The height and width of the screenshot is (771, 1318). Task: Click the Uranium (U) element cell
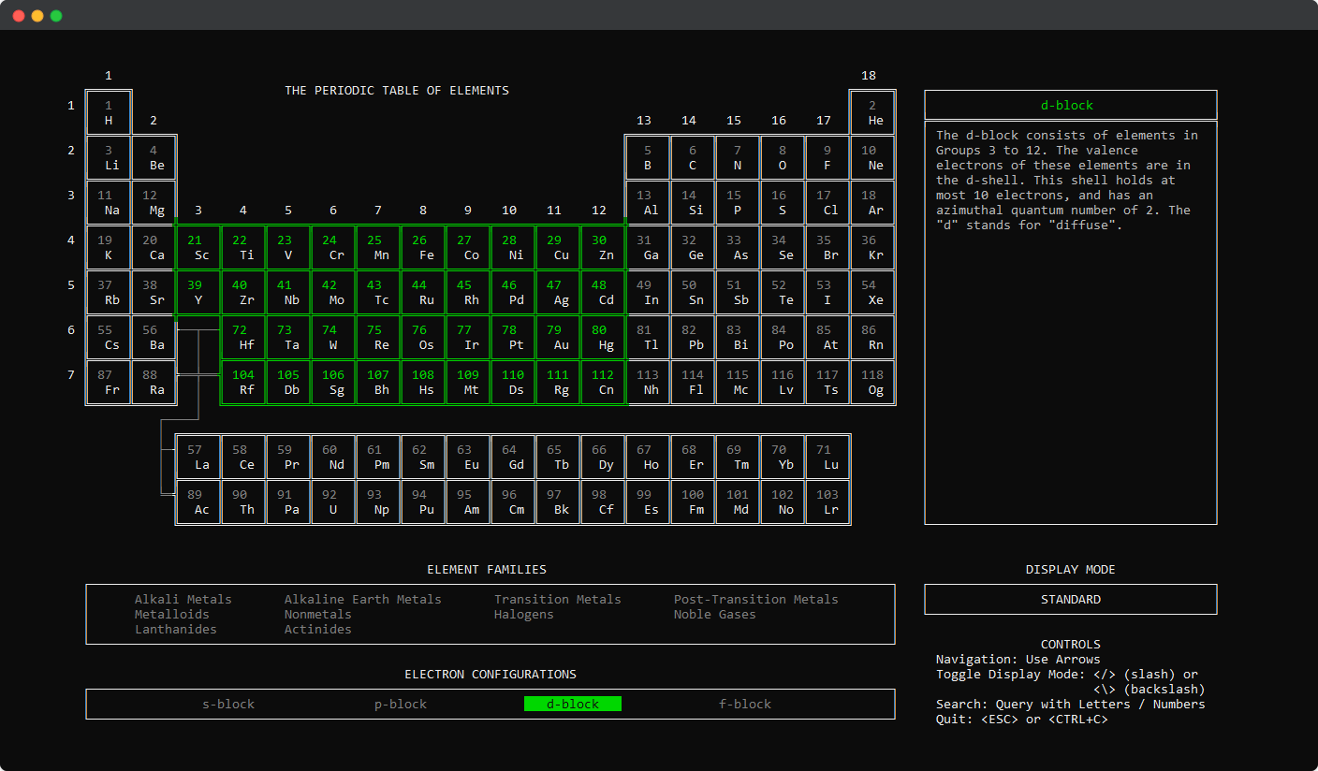[333, 502]
